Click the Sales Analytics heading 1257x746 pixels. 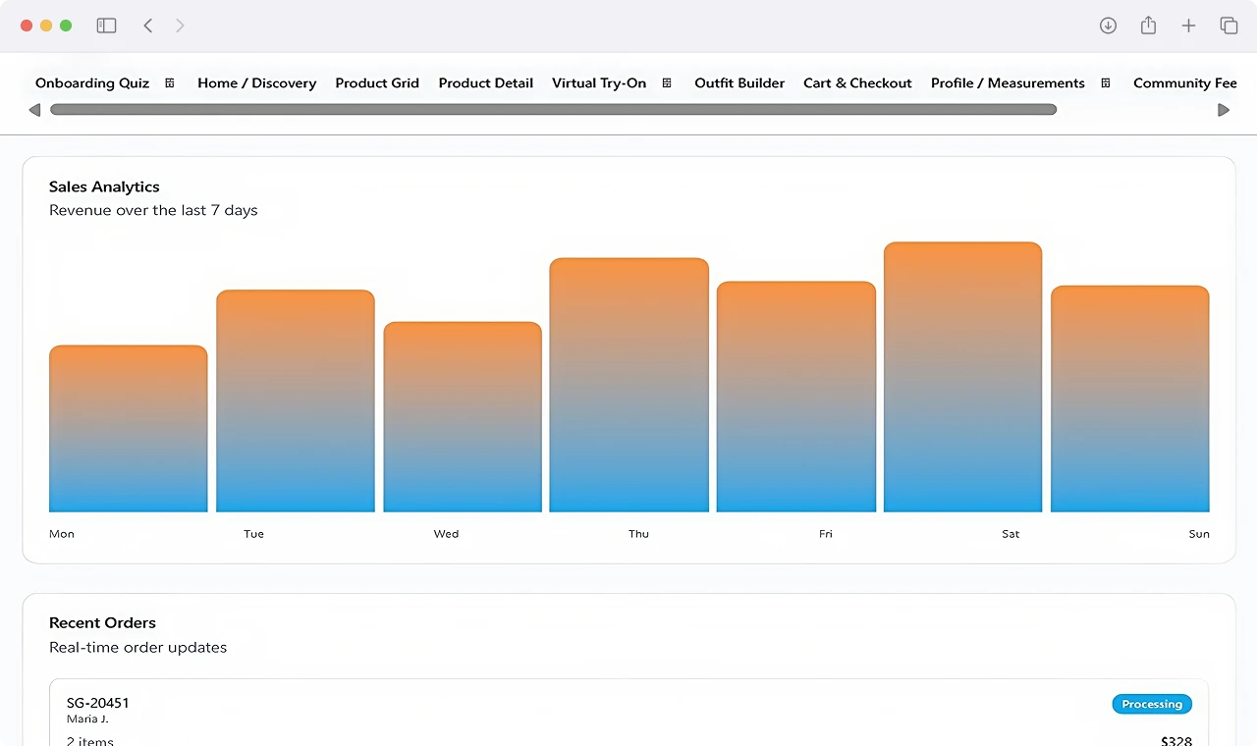104,186
